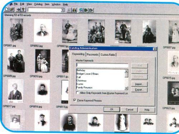Click the last toolbar icon with arrow
Viewport: 179px width, 134px height.
coord(91,10)
